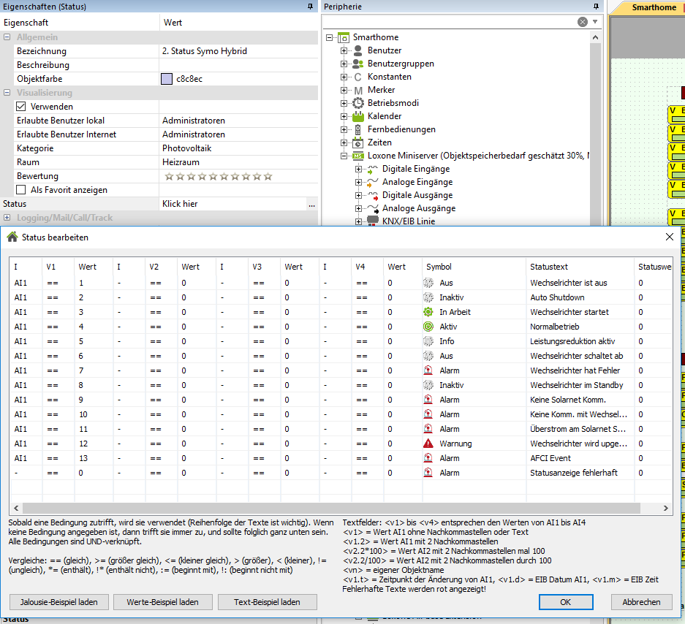This screenshot has height=624, width=685.
Task: Pin the Eigenschaften panel
Action: coord(310,7)
